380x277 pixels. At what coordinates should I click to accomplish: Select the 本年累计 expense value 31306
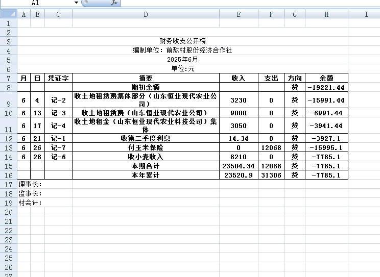[x=271, y=175]
